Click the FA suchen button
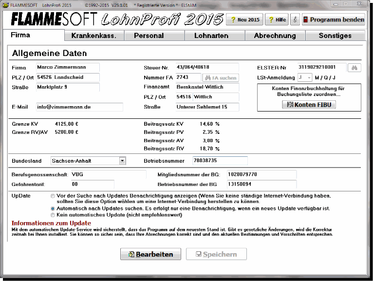 point(221,78)
